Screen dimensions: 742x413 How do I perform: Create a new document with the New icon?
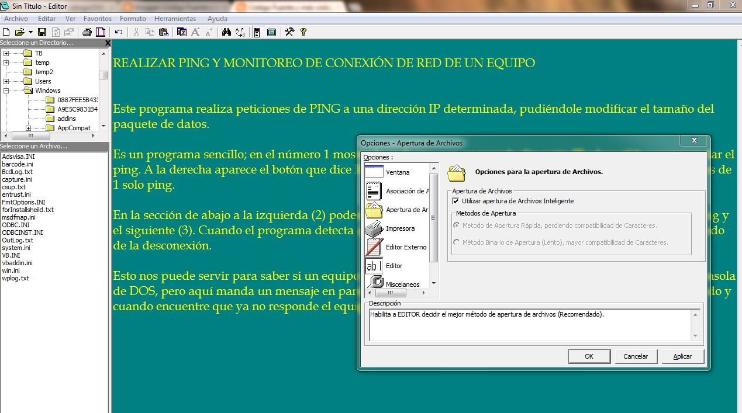pyautogui.click(x=6, y=32)
